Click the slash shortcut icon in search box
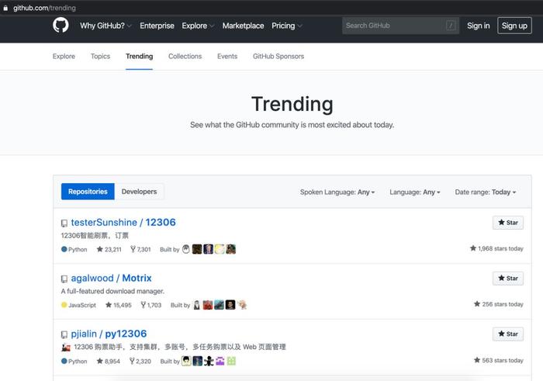The height and width of the screenshot is (381, 543). pyautogui.click(x=451, y=26)
